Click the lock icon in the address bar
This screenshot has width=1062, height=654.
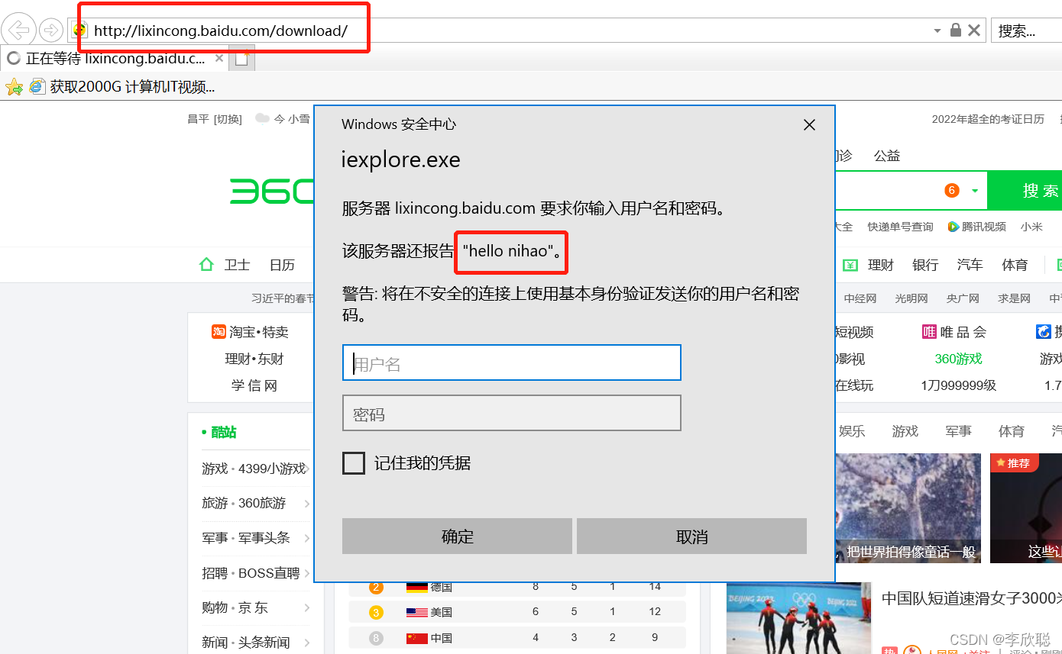[955, 31]
